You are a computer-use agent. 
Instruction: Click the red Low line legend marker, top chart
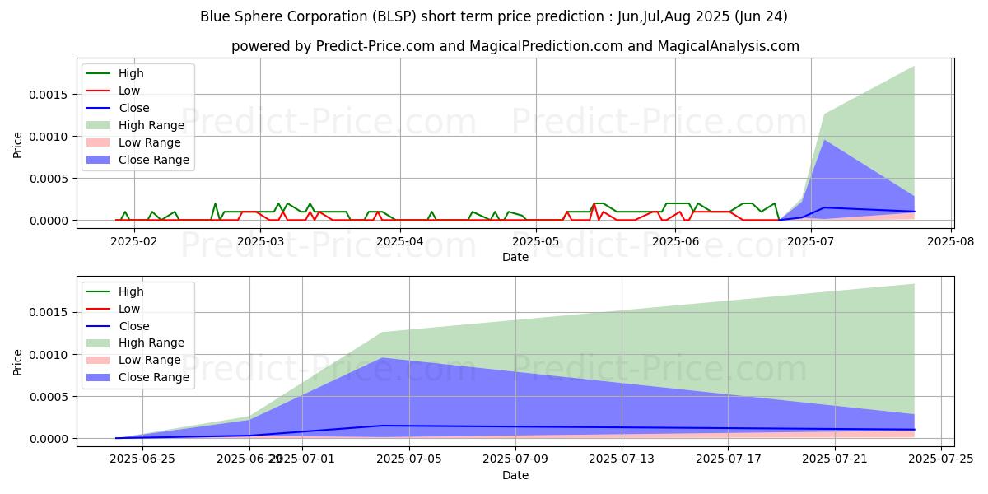(100, 91)
